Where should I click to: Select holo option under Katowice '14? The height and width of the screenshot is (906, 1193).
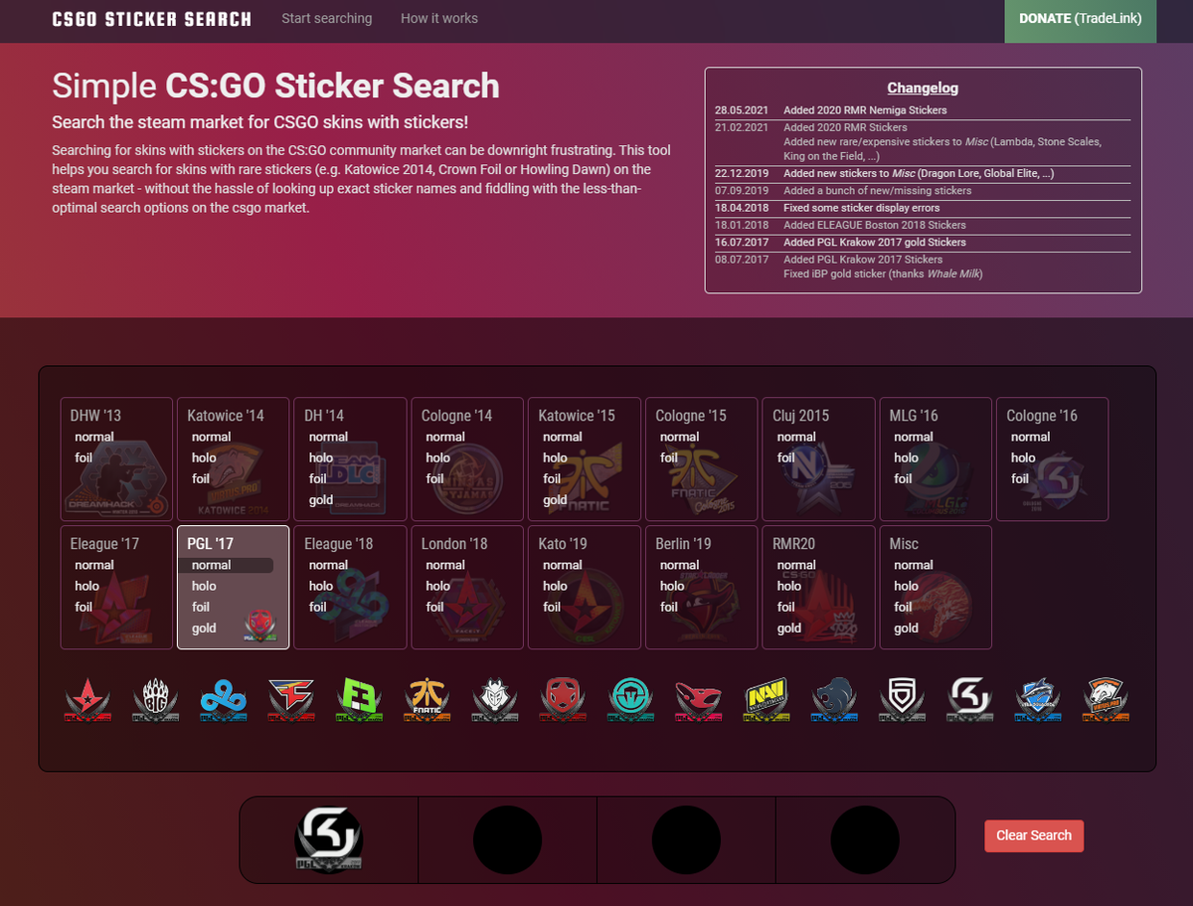coord(203,458)
